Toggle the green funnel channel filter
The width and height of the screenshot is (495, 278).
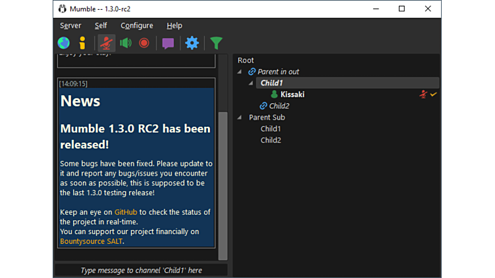(x=216, y=43)
